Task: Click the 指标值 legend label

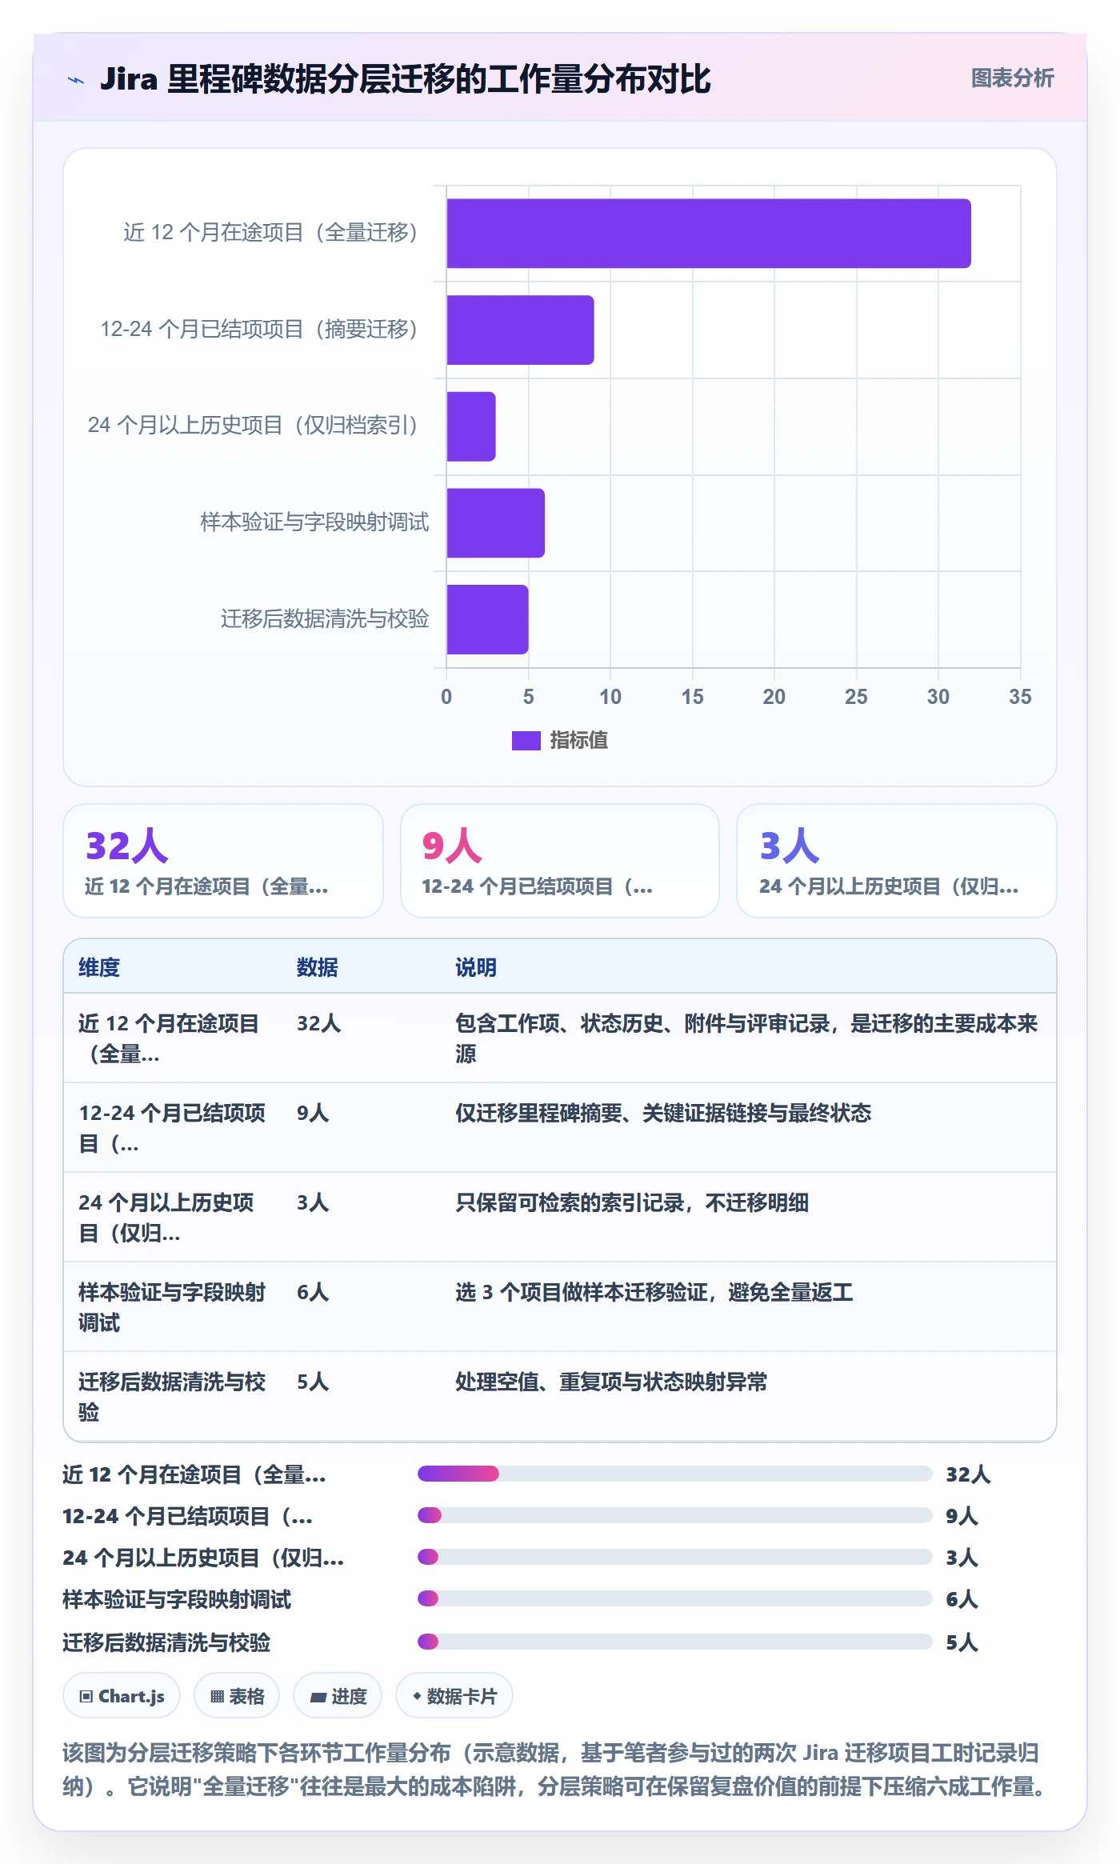Action: tap(579, 741)
